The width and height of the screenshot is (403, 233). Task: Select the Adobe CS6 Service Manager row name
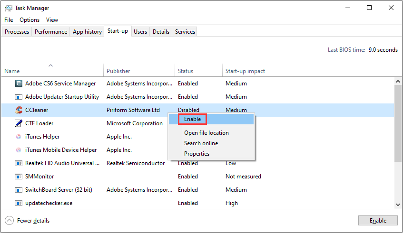point(60,84)
